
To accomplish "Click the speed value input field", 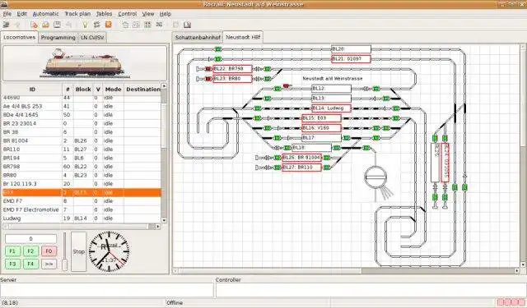I will pos(30,239).
